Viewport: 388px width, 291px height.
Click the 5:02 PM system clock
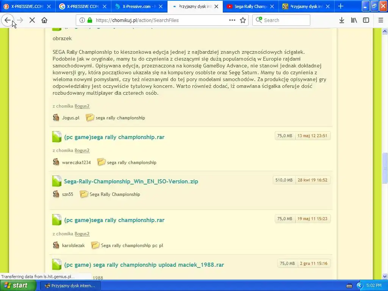[374, 286]
